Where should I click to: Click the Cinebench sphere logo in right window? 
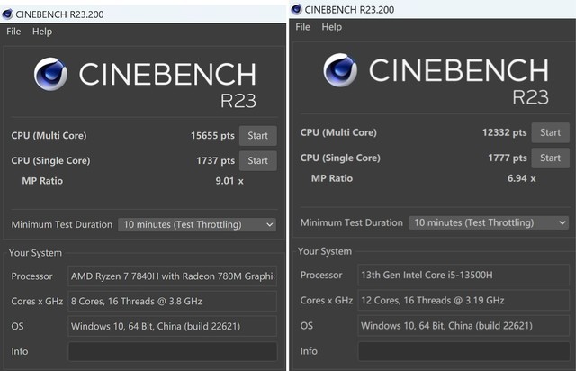coord(340,70)
